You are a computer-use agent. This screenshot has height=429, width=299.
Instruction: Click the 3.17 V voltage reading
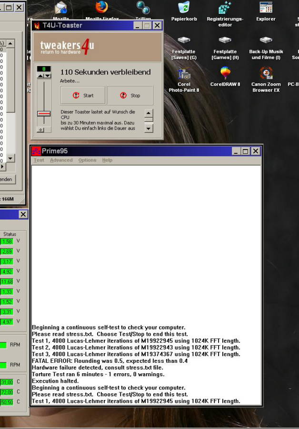(7, 261)
